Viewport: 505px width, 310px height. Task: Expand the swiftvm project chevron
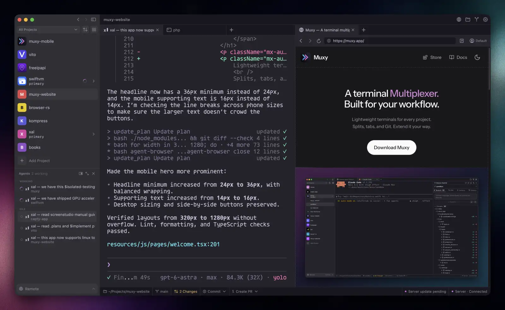point(93,81)
